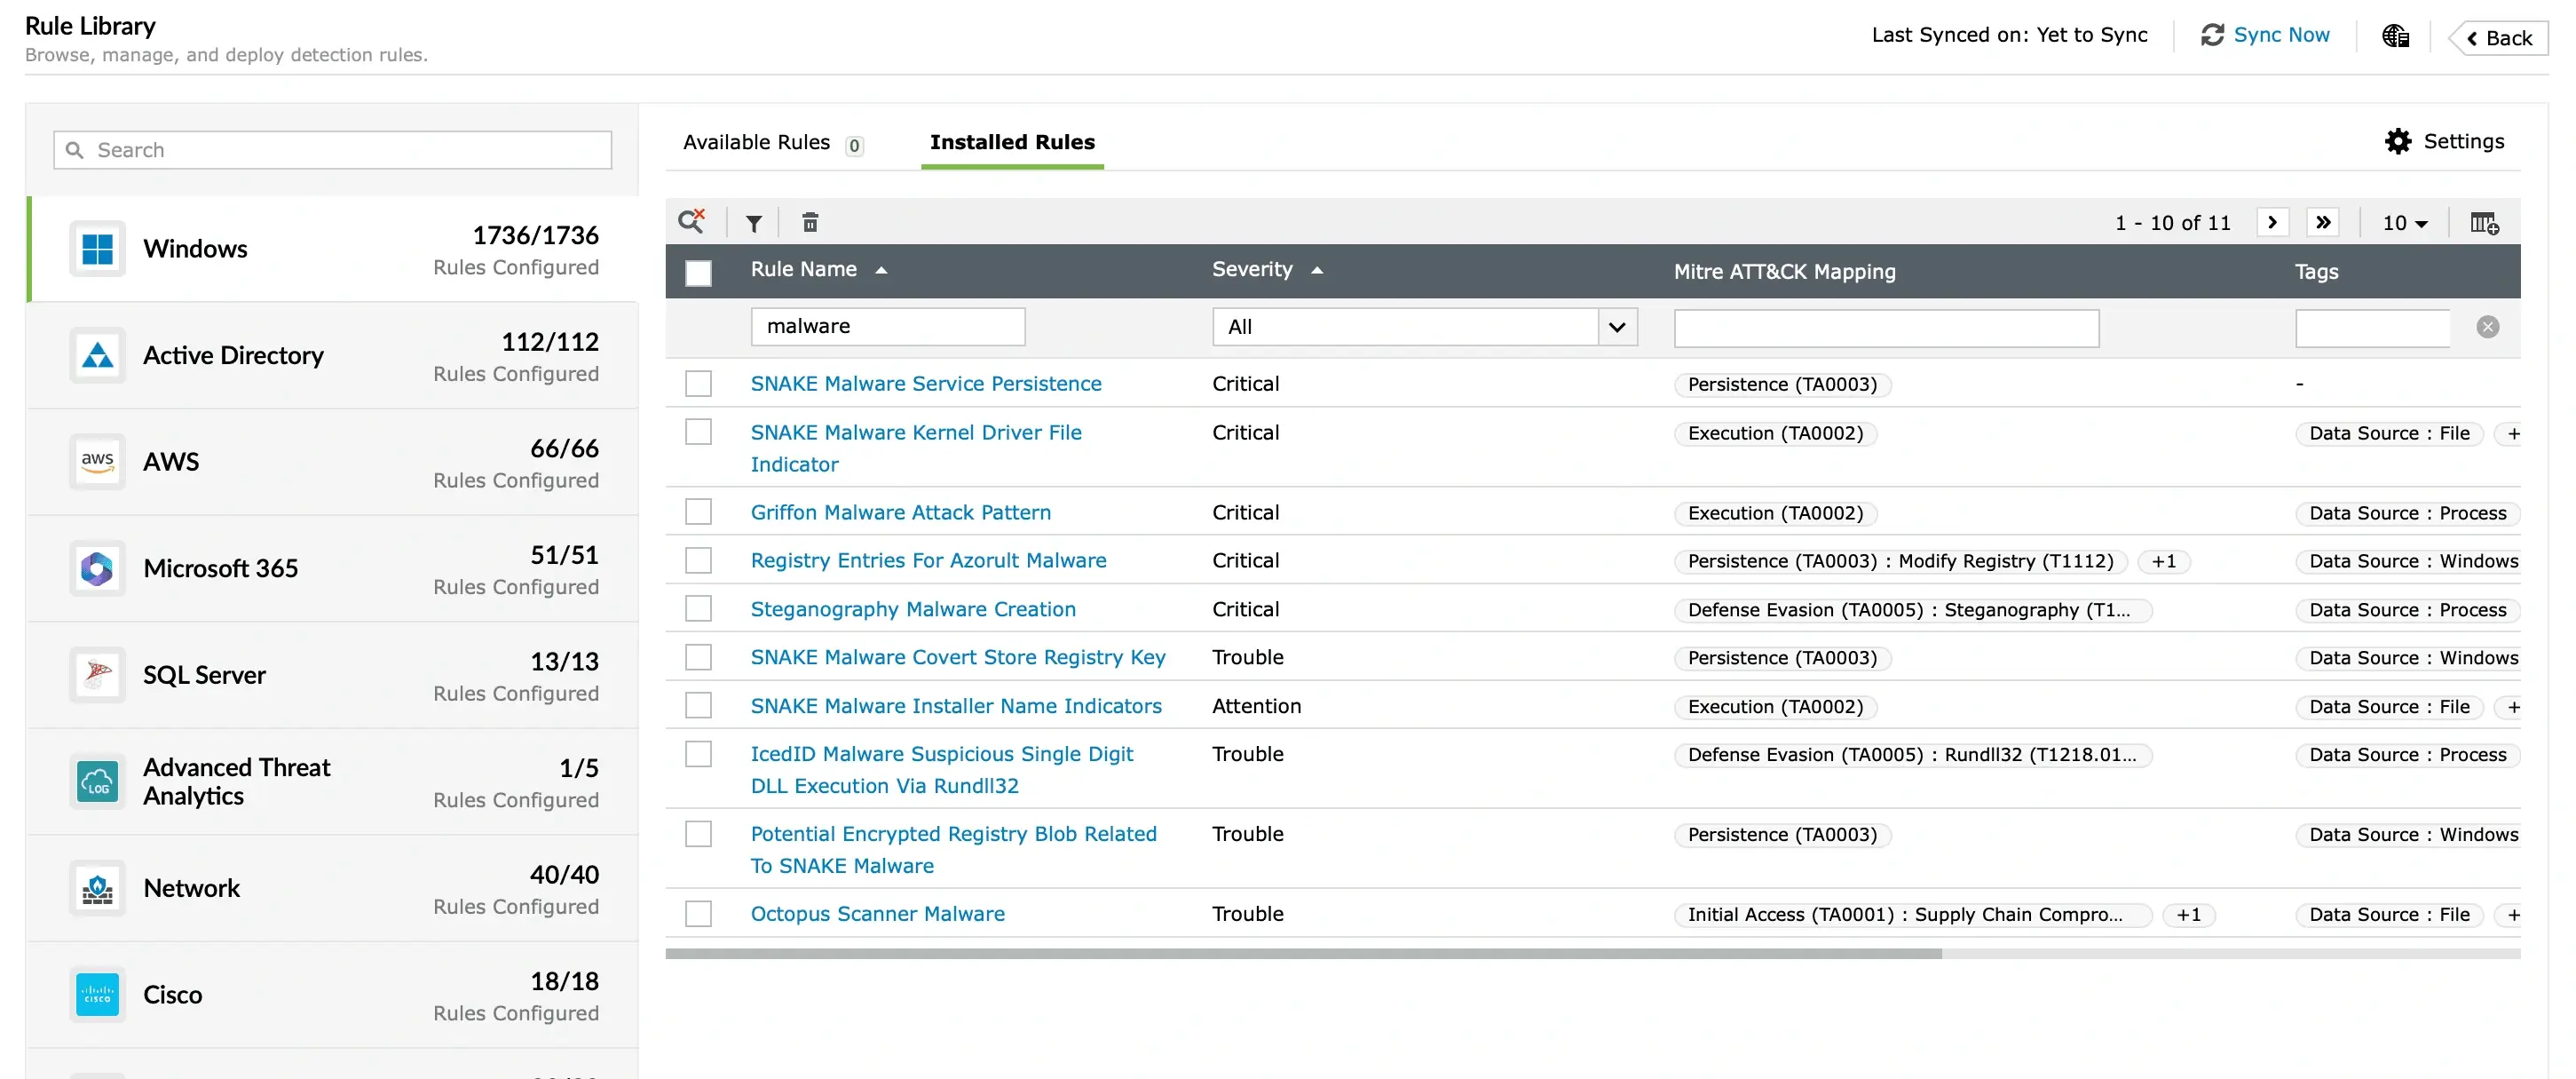2576x1079 pixels.
Task: Click the Sync Now refresh icon
Action: tap(2212, 35)
